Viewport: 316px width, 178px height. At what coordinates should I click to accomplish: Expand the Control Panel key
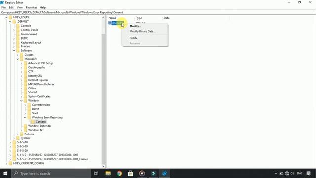(x=14, y=30)
